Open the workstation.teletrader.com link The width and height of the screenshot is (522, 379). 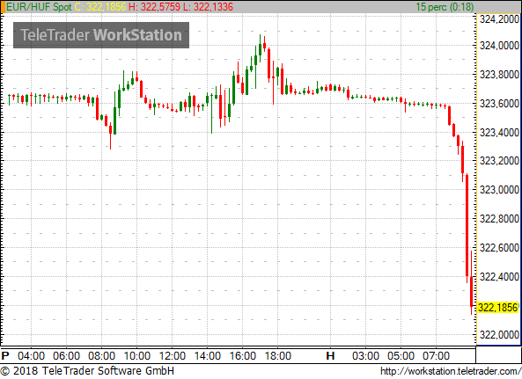click(451, 371)
